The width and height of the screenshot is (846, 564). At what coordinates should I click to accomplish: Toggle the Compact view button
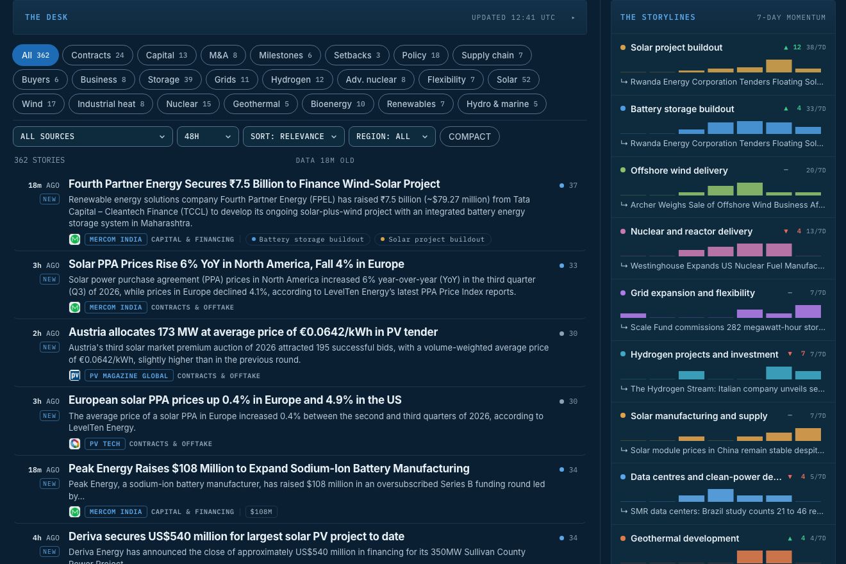(470, 137)
